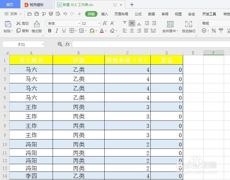Screen dimensions: 230x180
Task: Click inside the Name Box showing F31
Action: 23,44
